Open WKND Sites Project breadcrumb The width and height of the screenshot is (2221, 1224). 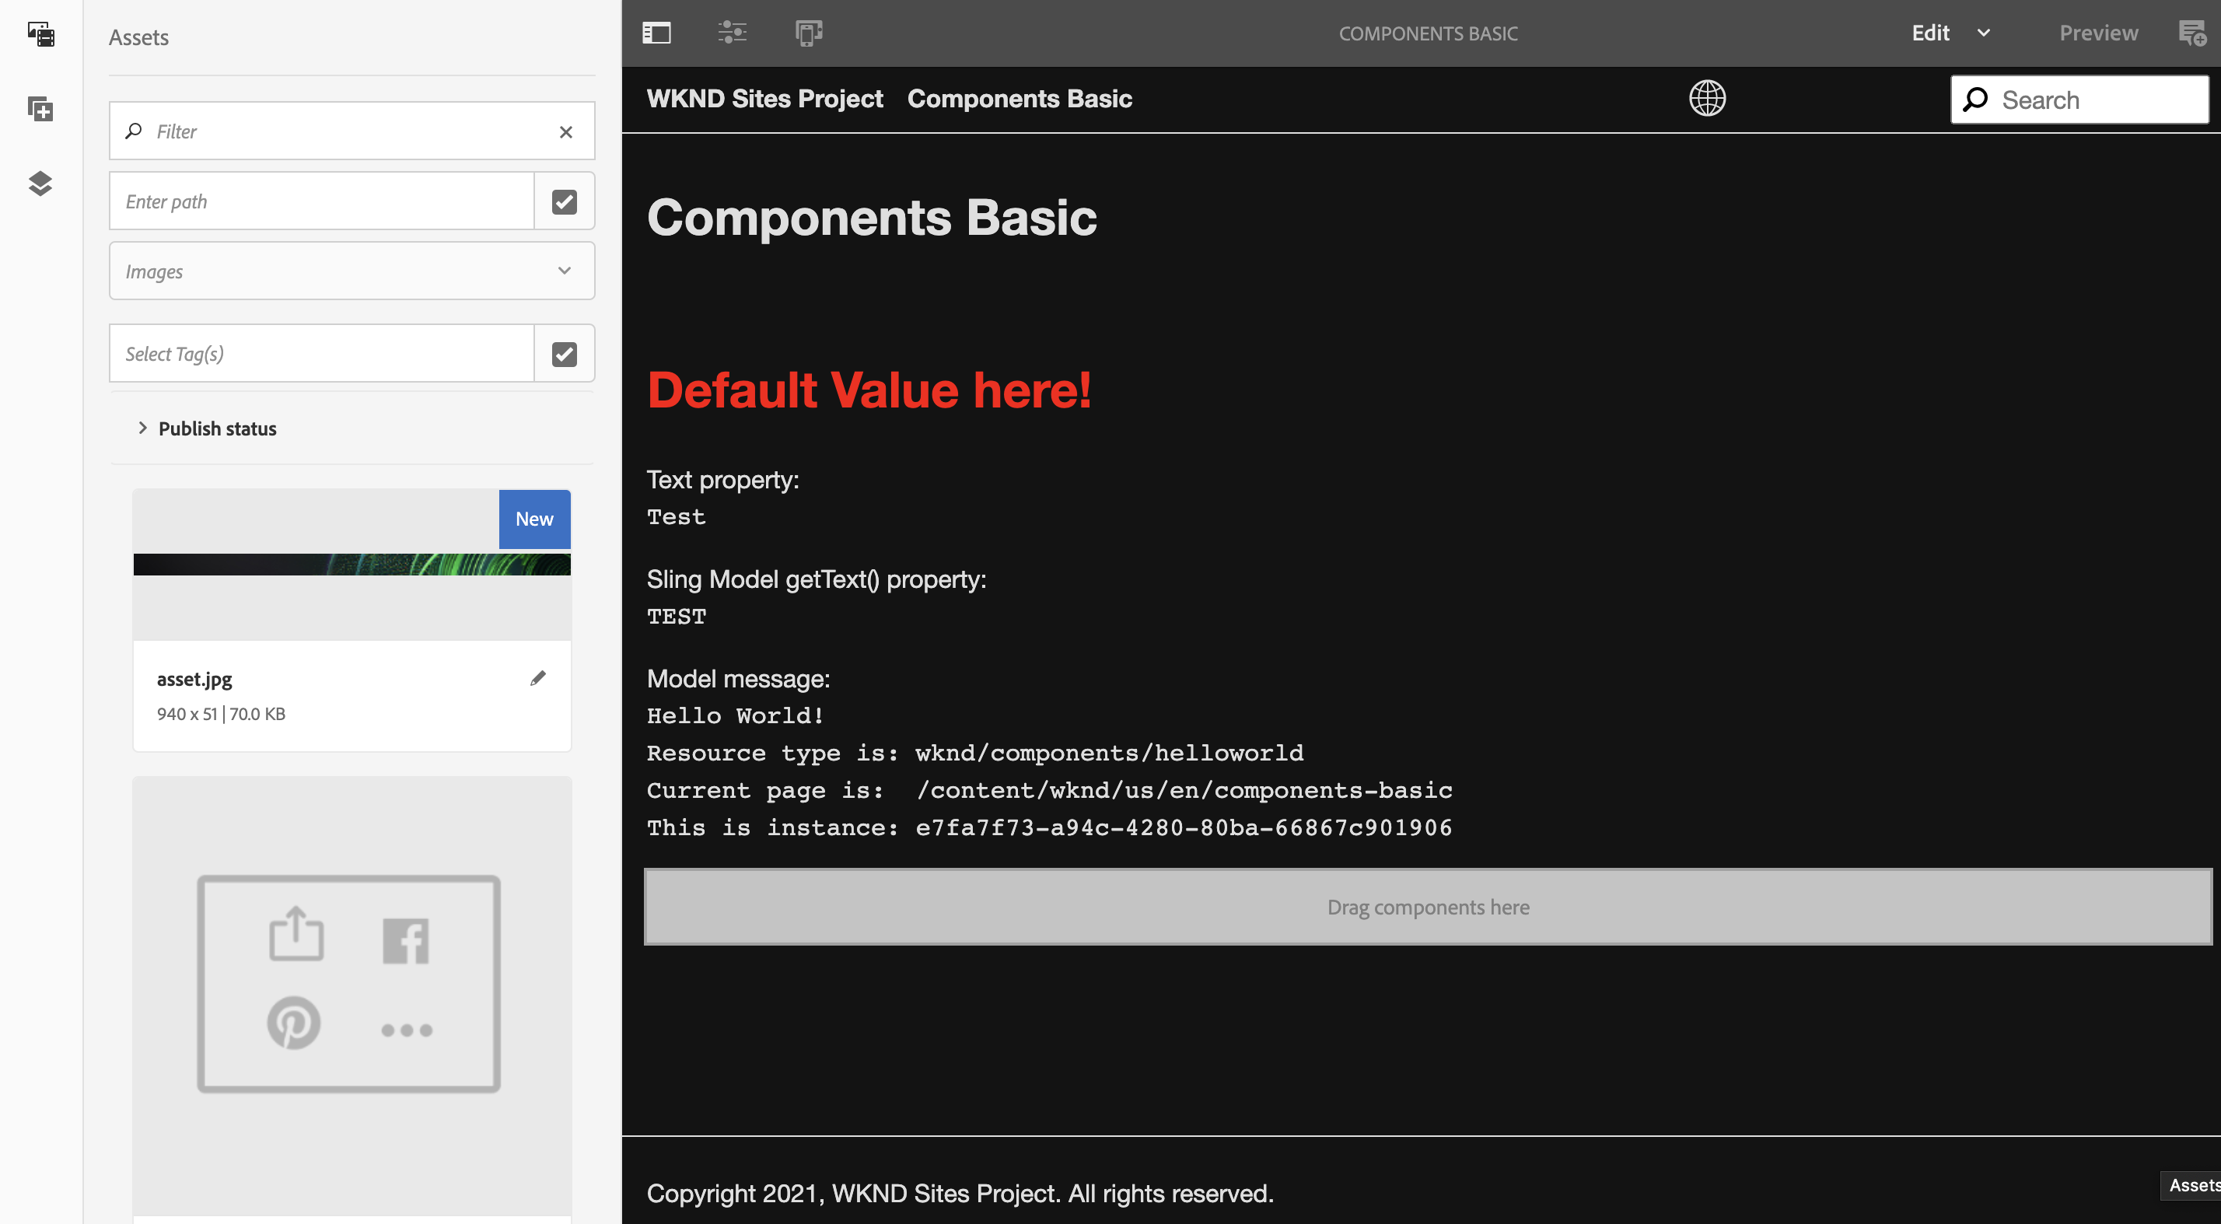pos(764,98)
